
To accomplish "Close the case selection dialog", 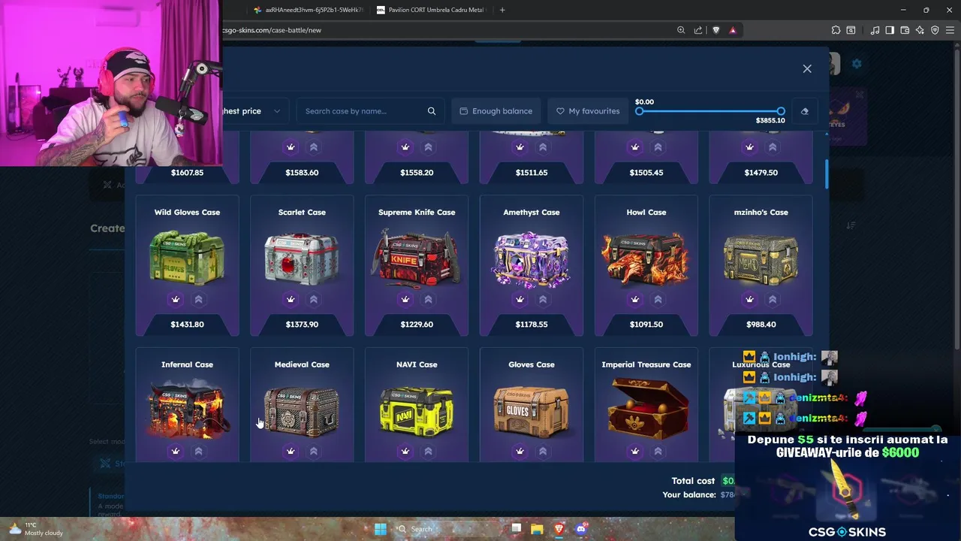I will coord(807,68).
